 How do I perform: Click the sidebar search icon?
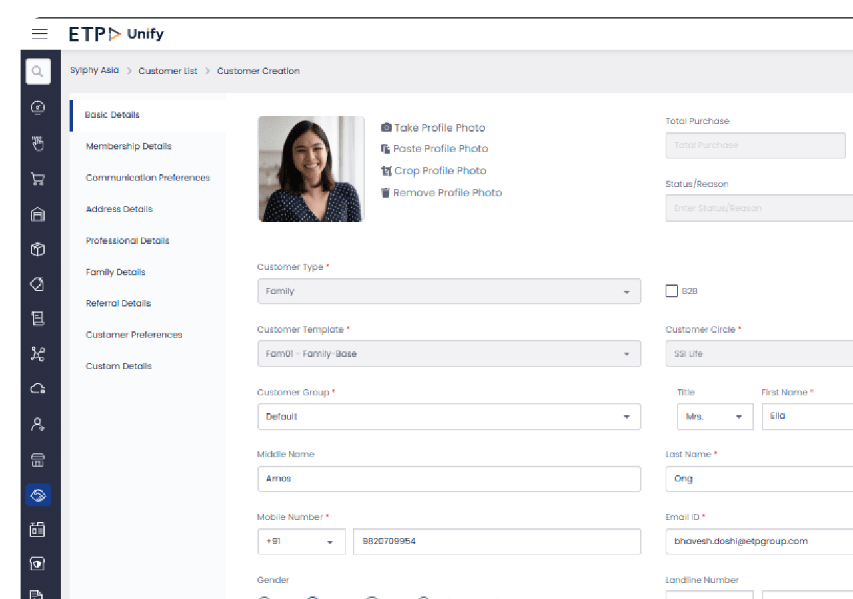pyautogui.click(x=38, y=71)
